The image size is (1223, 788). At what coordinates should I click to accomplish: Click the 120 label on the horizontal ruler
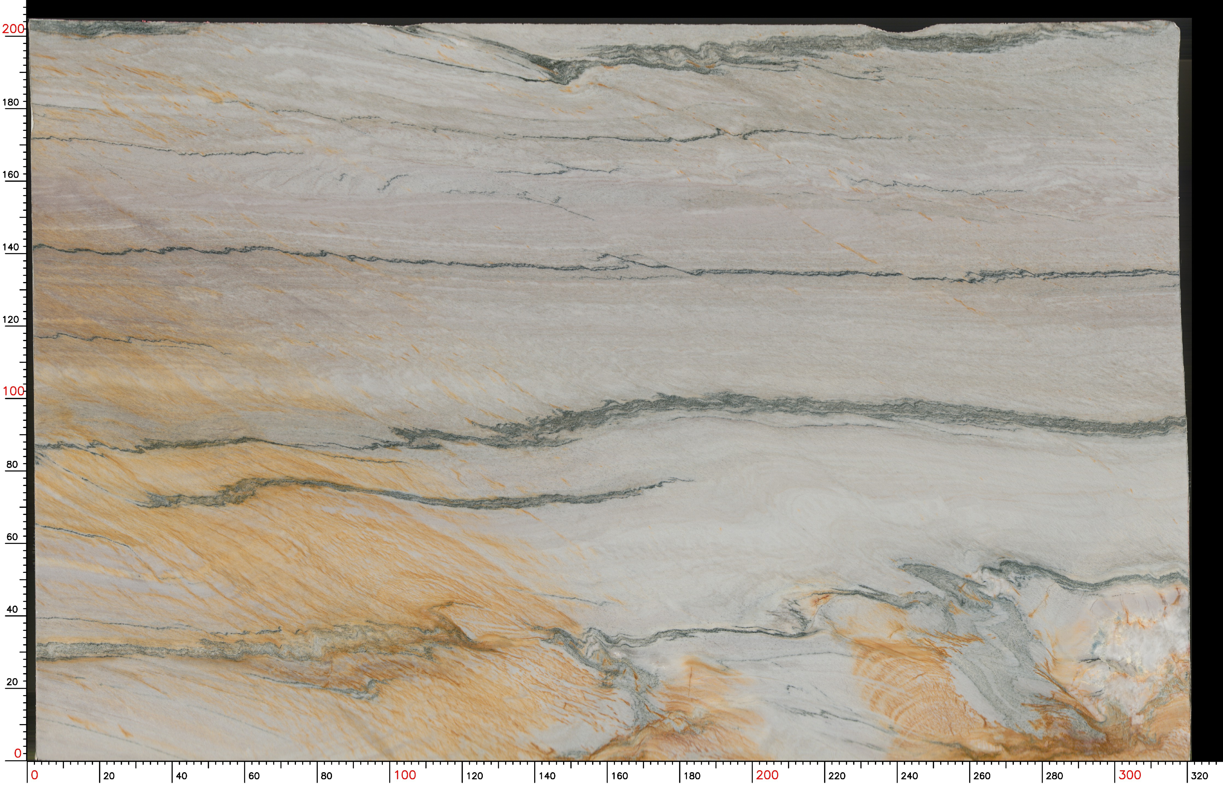click(475, 776)
